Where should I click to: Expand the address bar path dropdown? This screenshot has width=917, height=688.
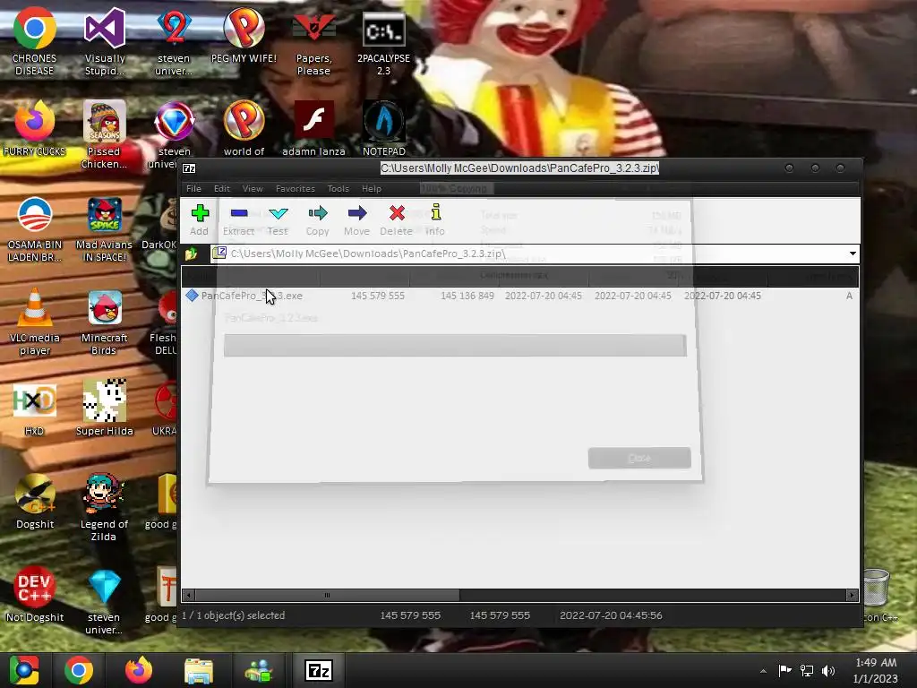click(853, 254)
